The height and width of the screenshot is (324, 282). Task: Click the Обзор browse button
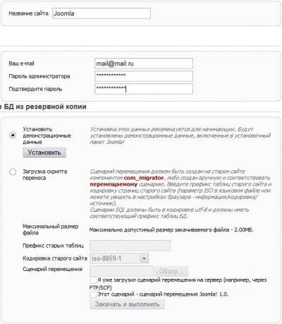(171, 271)
